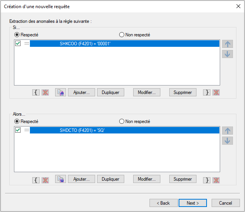Click Ajouter... in the Si section
The height and width of the screenshot is (212, 245).
pos(82,92)
